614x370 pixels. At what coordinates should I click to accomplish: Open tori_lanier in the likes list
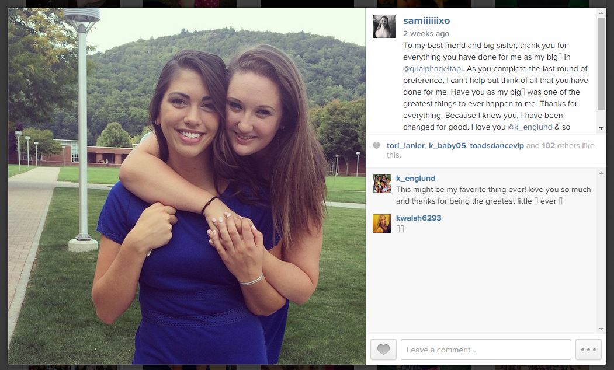[405, 145]
